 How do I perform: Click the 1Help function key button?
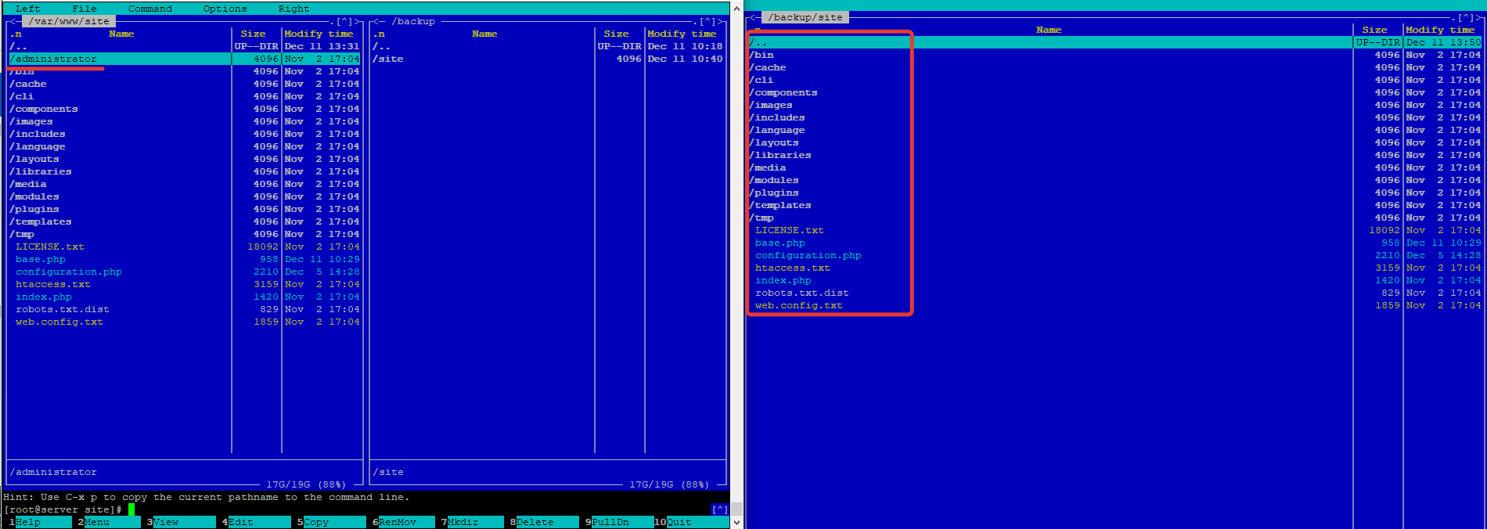40,522
